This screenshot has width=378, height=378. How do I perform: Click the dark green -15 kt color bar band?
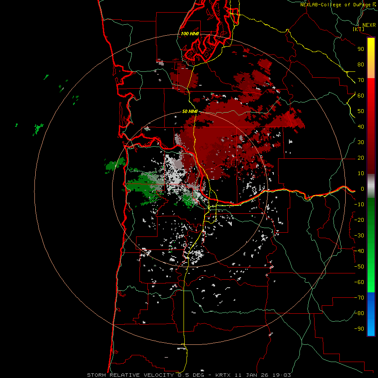371,212
